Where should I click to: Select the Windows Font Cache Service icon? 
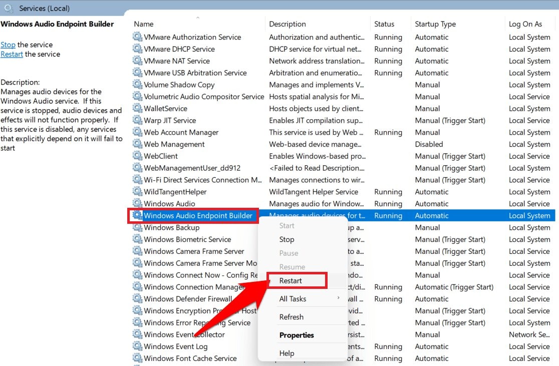137,358
